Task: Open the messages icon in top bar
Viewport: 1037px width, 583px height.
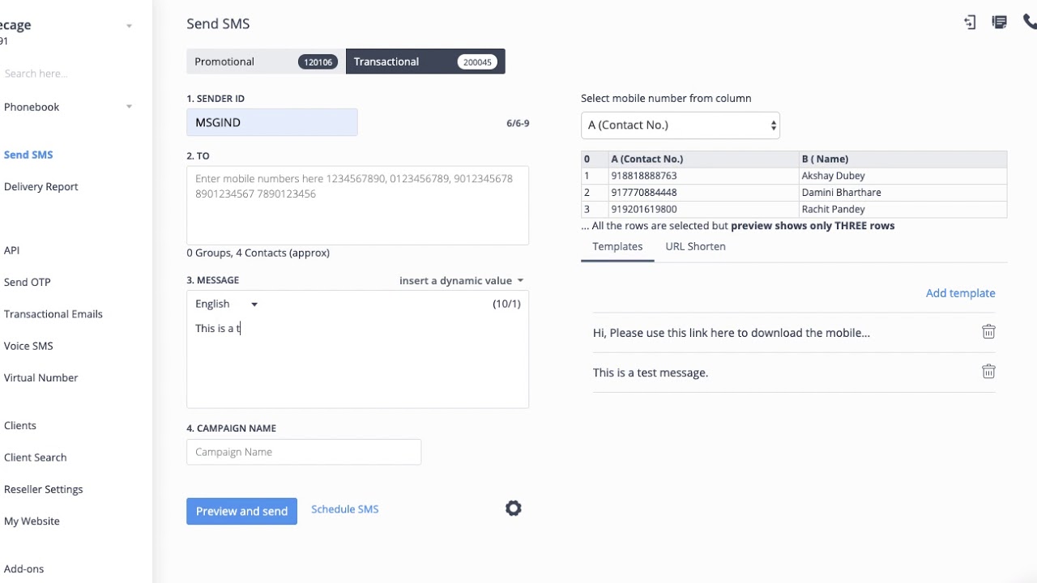Action: (1000, 23)
